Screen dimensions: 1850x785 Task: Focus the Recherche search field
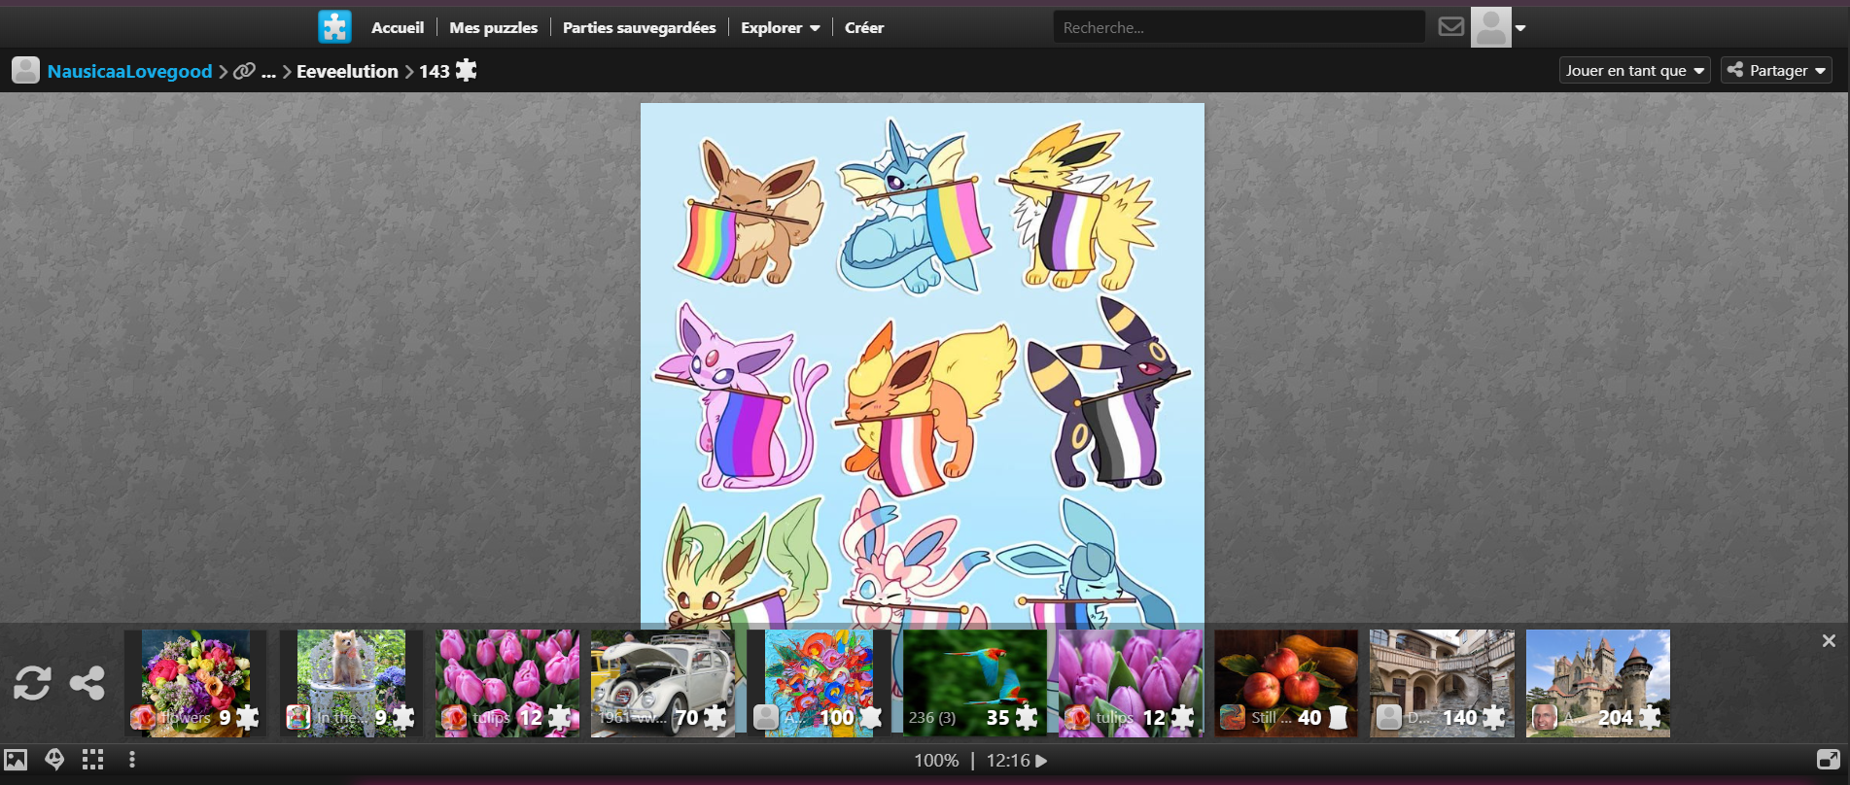pos(1239,27)
